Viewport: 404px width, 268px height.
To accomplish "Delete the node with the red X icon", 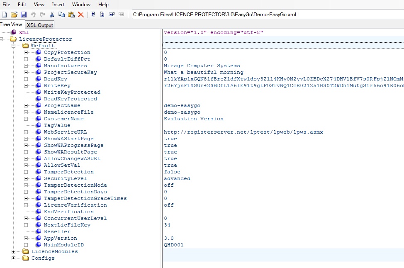I will (81, 15).
